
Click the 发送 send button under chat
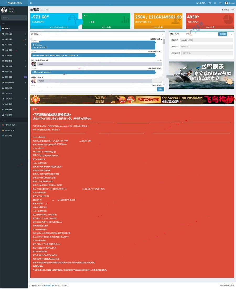click(160, 89)
